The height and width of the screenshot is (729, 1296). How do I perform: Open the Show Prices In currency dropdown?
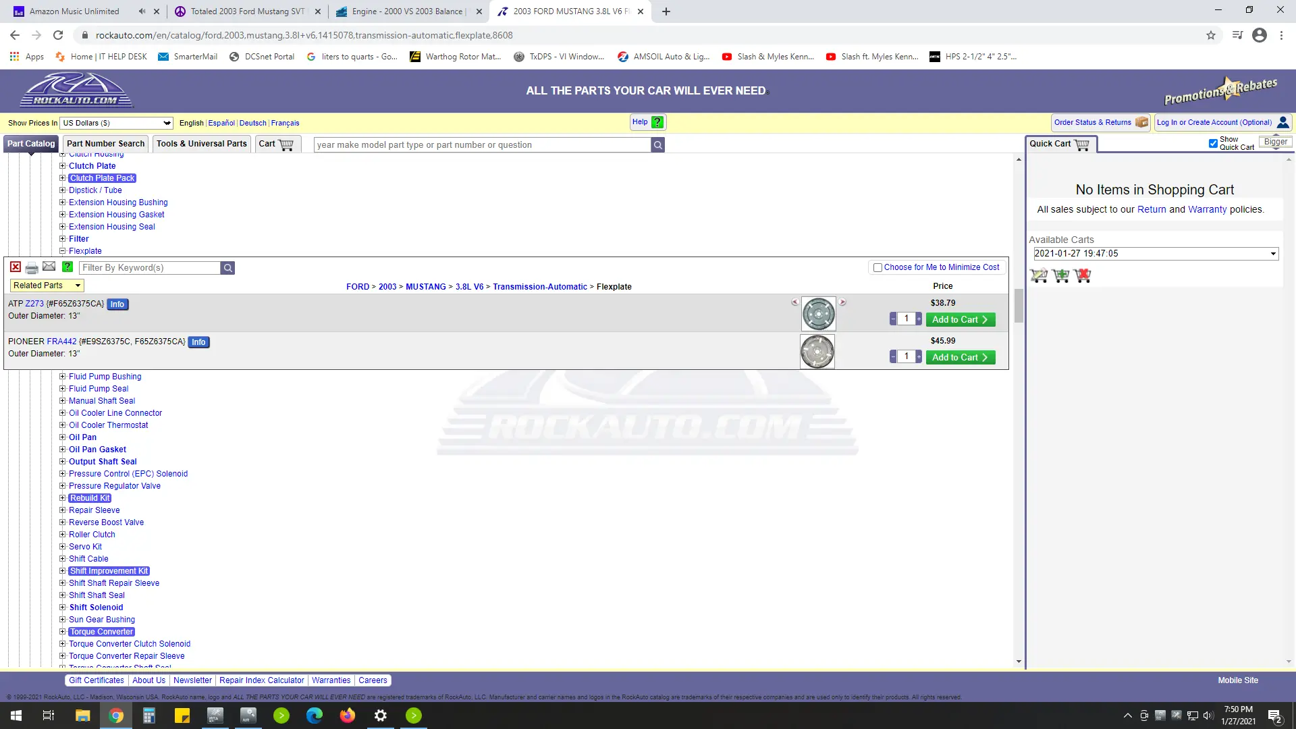[117, 123]
